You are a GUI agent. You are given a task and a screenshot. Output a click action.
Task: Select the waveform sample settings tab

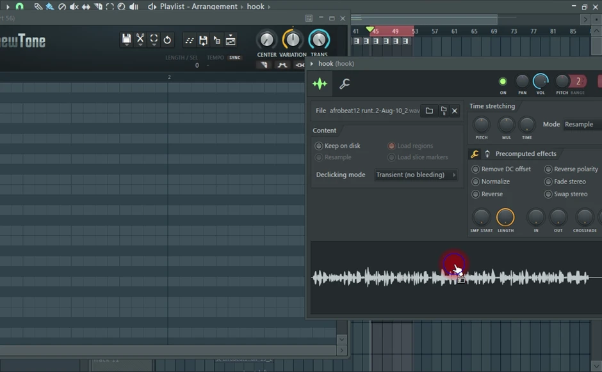[320, 84]
